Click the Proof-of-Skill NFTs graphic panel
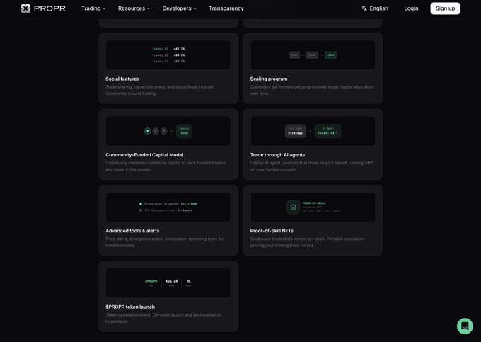Image resolution: width=481 pixels, height=342 pixels. (313, 207)
